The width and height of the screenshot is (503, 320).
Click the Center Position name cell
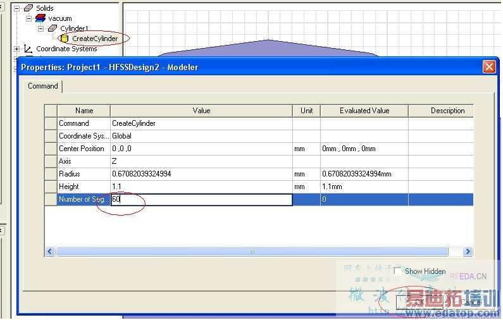click(x=84, y=149)
